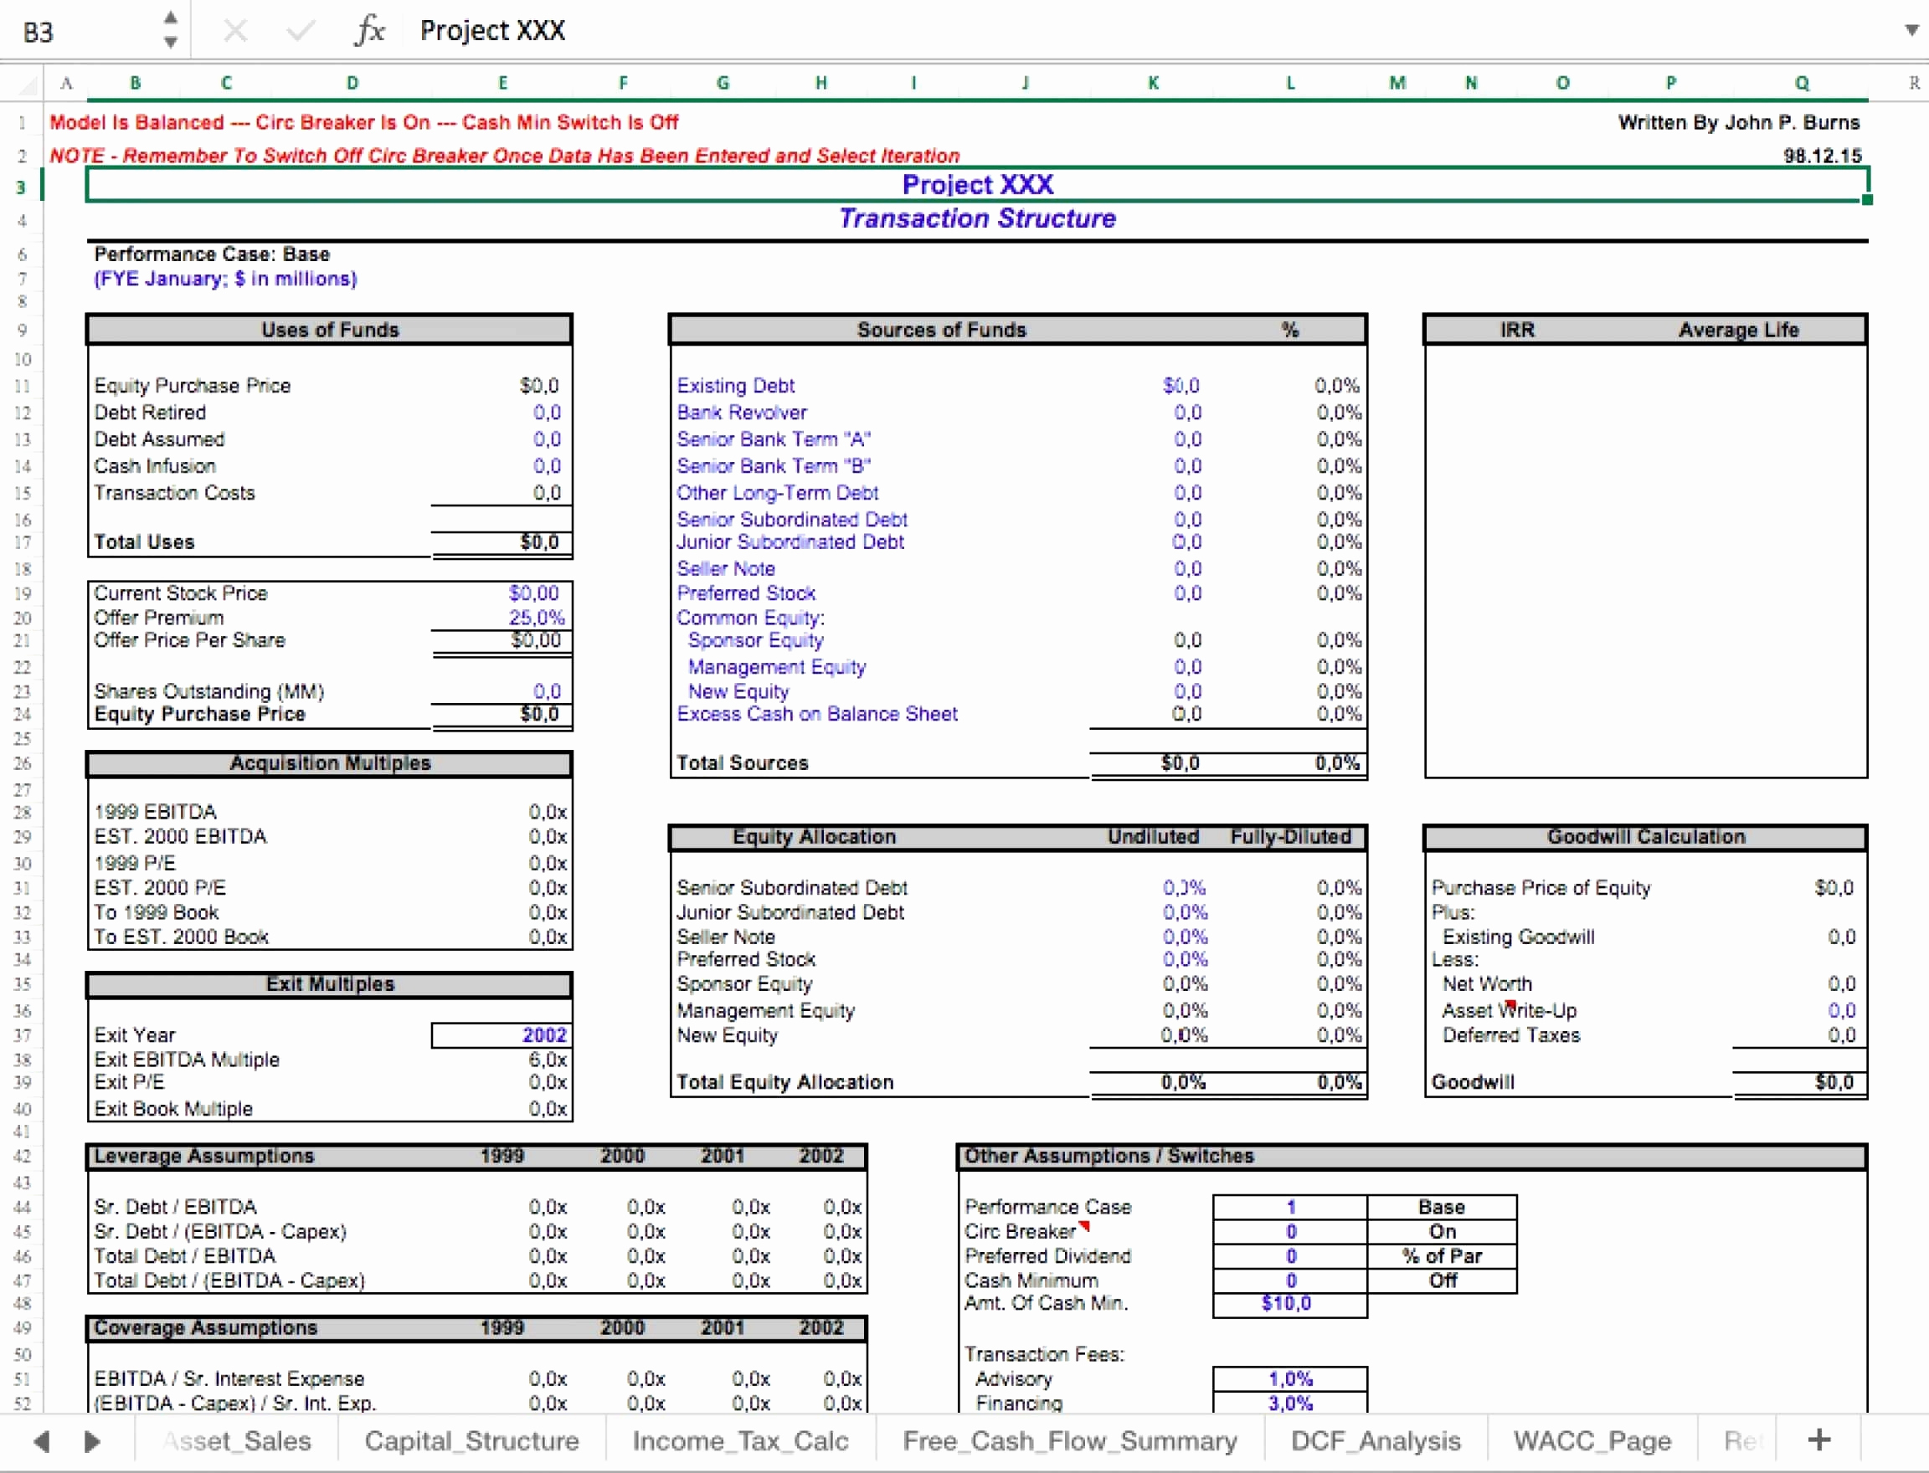Open the DCF_Analysis sheet tab
This screenshot has height=1473, width=1929.
pyautogui.click(x=1375, y=1440)
